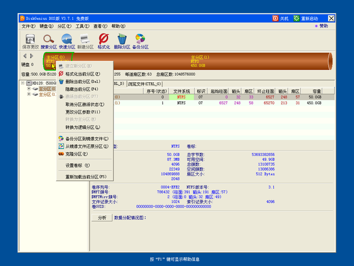Click the 50.0GB capacity table cell

[x=315, y=97]
